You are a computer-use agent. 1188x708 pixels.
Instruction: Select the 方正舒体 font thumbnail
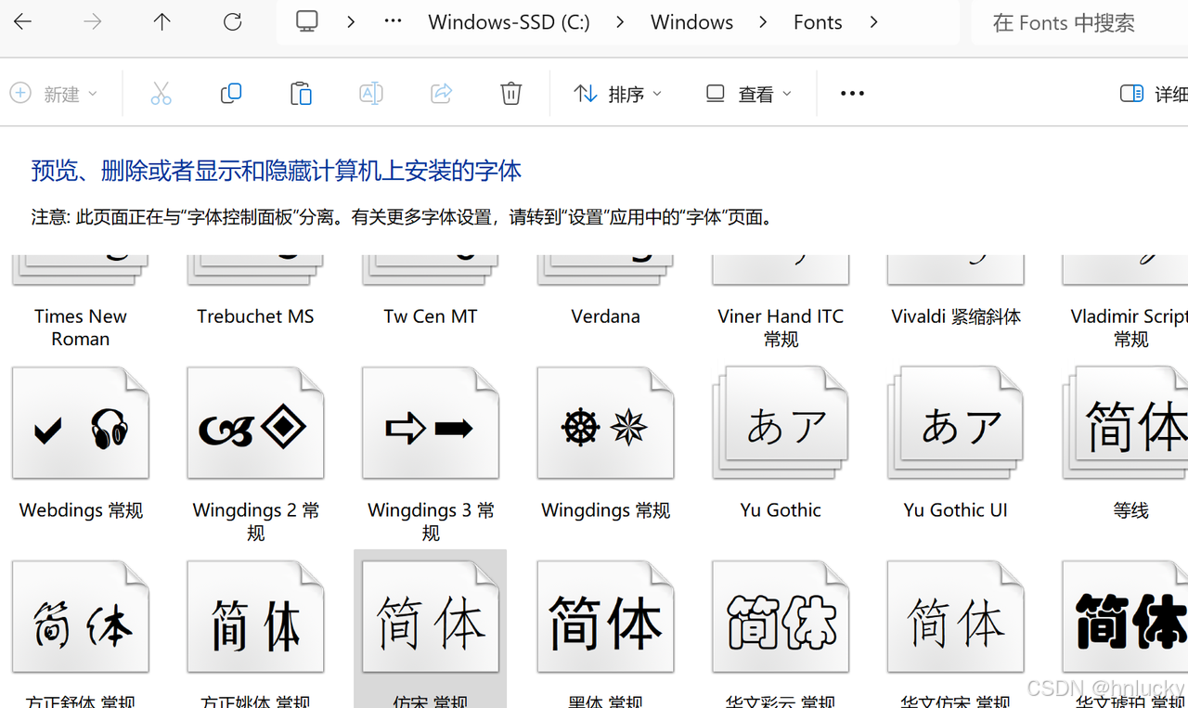(x=81, y=617)
